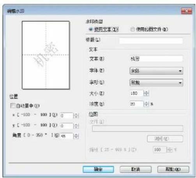Click the bitmap 文件 path field

[138, 129]
